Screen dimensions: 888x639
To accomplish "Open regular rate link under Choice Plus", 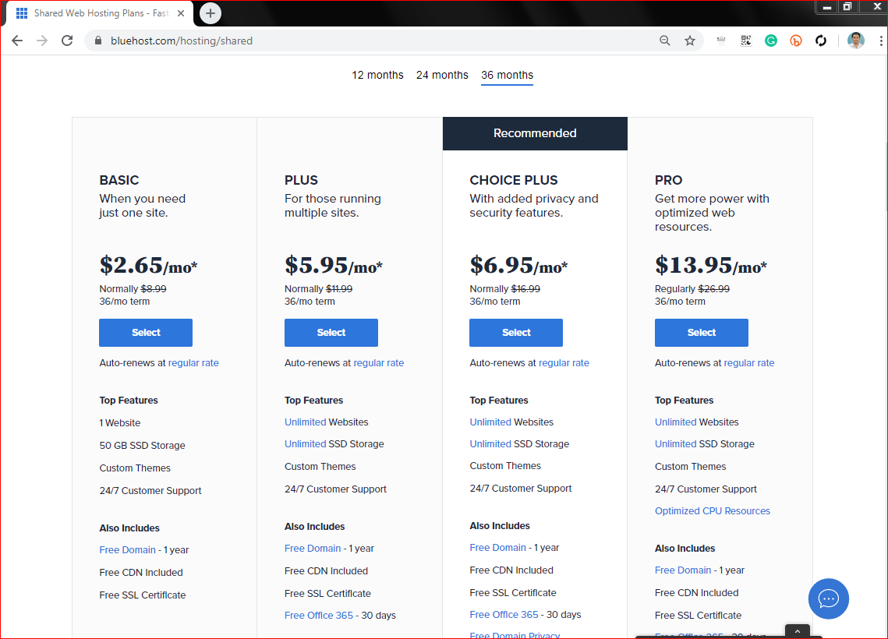I will point(564,363).
